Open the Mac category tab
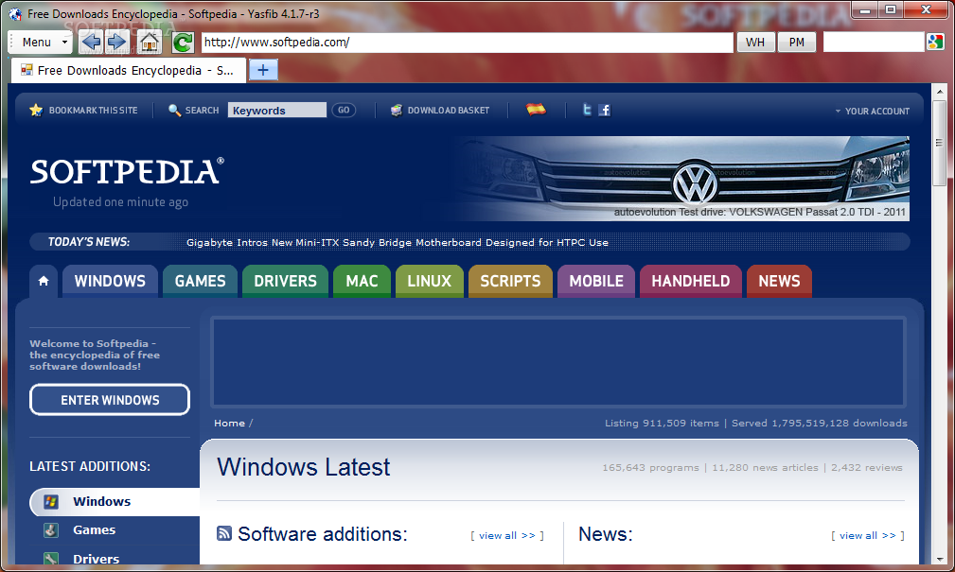 tap(362, 281)
